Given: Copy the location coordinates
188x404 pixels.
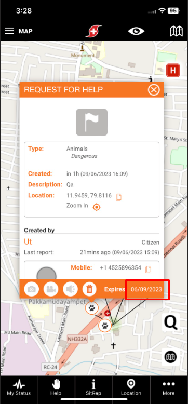Looking at the screenshot, I should 118,197.
